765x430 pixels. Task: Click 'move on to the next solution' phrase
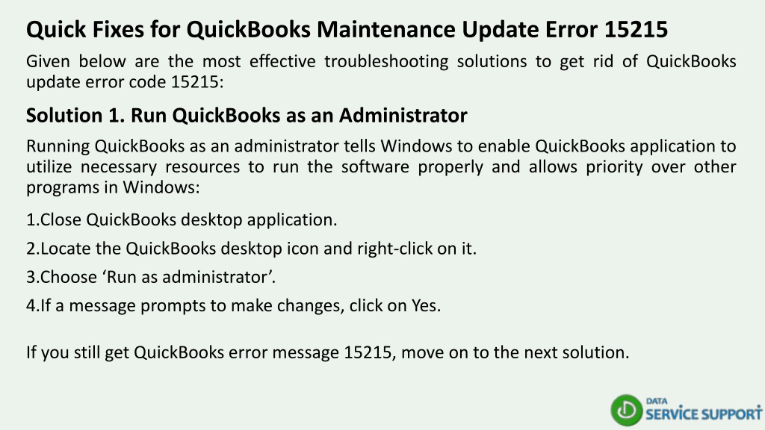click(515, 352)
